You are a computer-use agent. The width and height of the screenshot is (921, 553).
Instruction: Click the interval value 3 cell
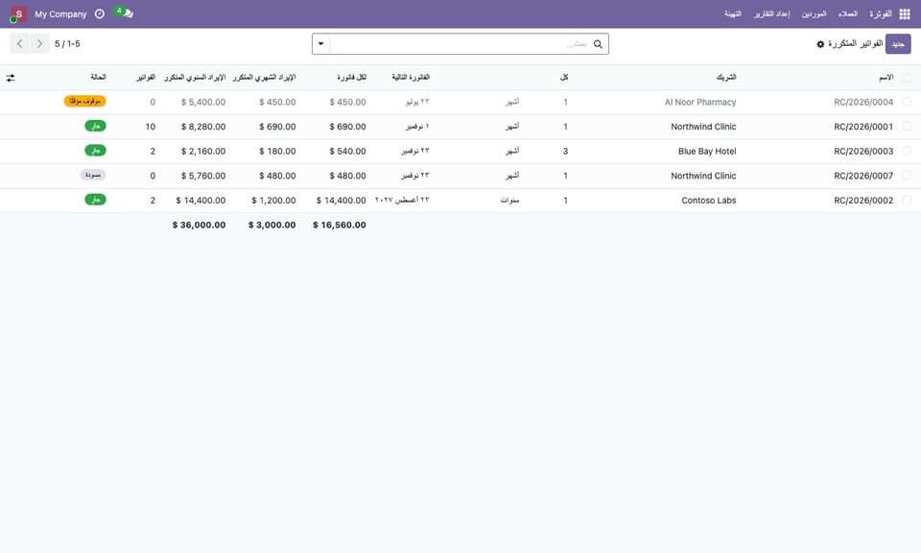point(566,152)
